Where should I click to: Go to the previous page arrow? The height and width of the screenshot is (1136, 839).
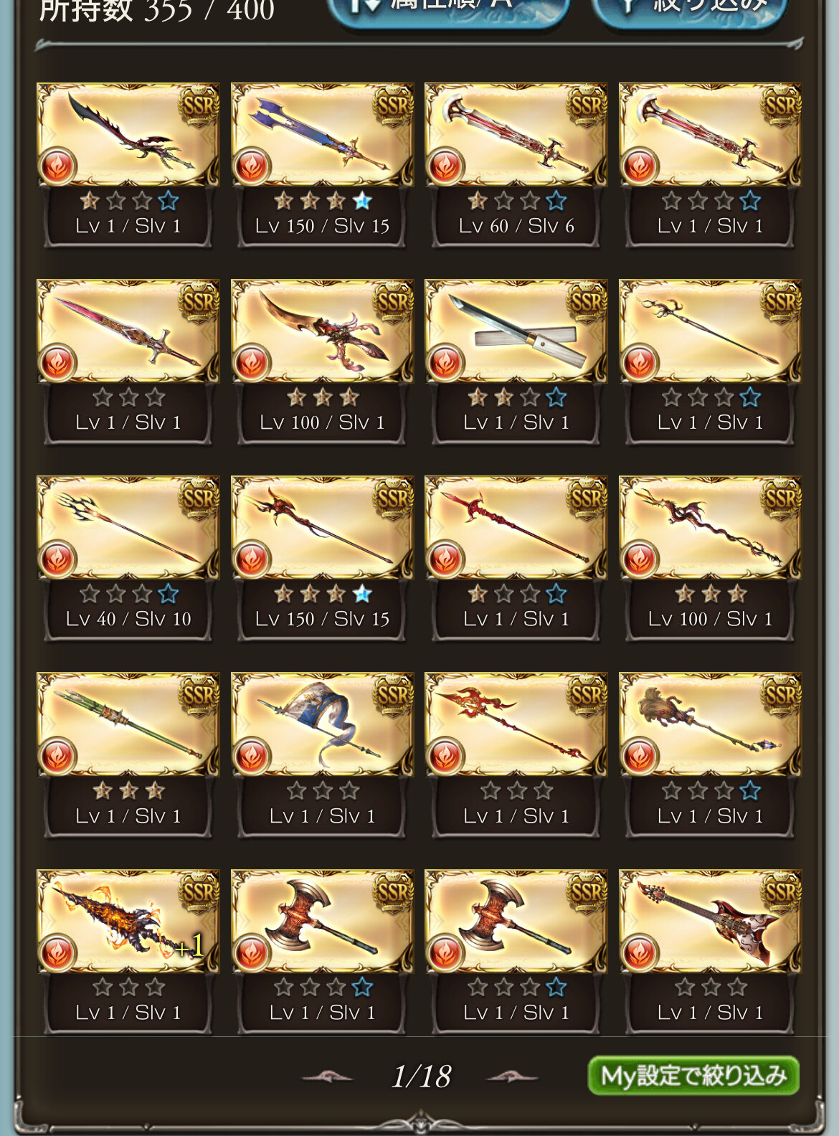(x=326, y=1076)
